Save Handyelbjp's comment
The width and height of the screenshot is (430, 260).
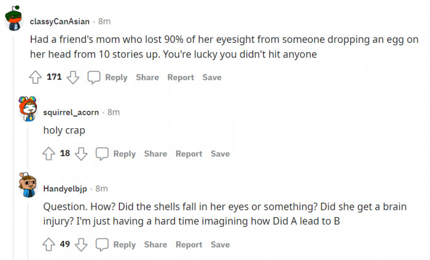(220, 245)
